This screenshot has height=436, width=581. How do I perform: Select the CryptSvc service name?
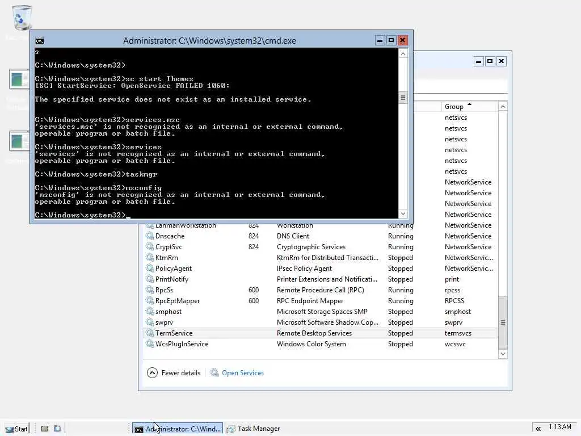169,246
